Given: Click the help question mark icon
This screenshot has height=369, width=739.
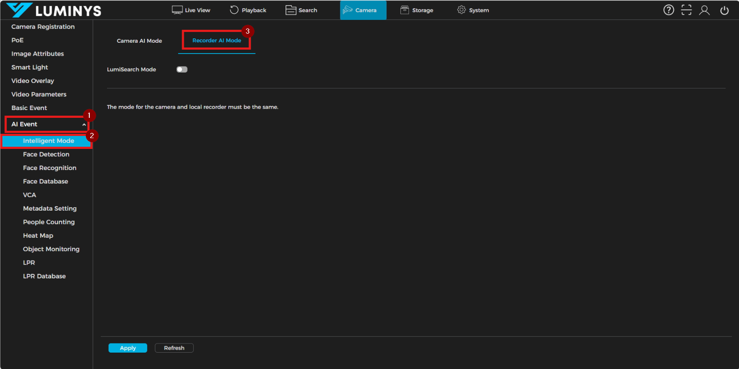Looking at the screenshot, I should tap(668, 10).
